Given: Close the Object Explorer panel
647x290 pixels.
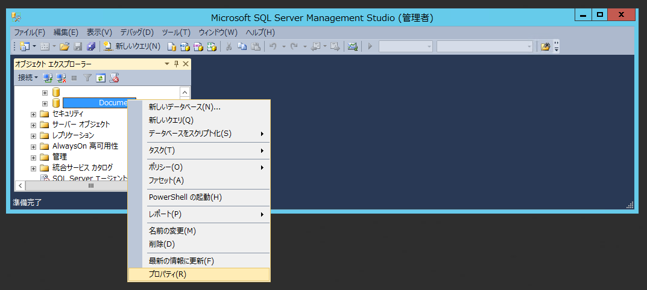Looking at the screenshot, I should click(x=186, y=64).
